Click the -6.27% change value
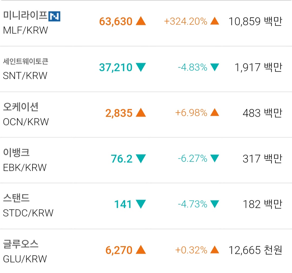 pos(192,158)
